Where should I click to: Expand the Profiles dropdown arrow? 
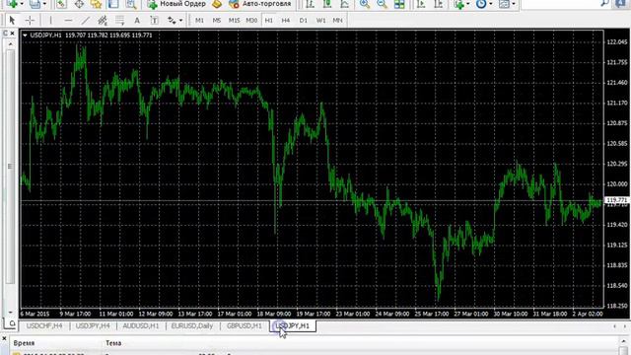point(44,4)
